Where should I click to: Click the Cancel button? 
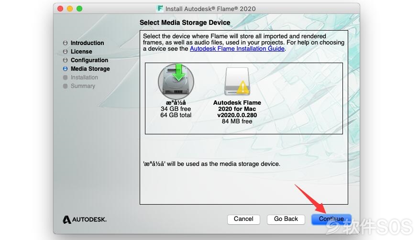click(243, 219)
